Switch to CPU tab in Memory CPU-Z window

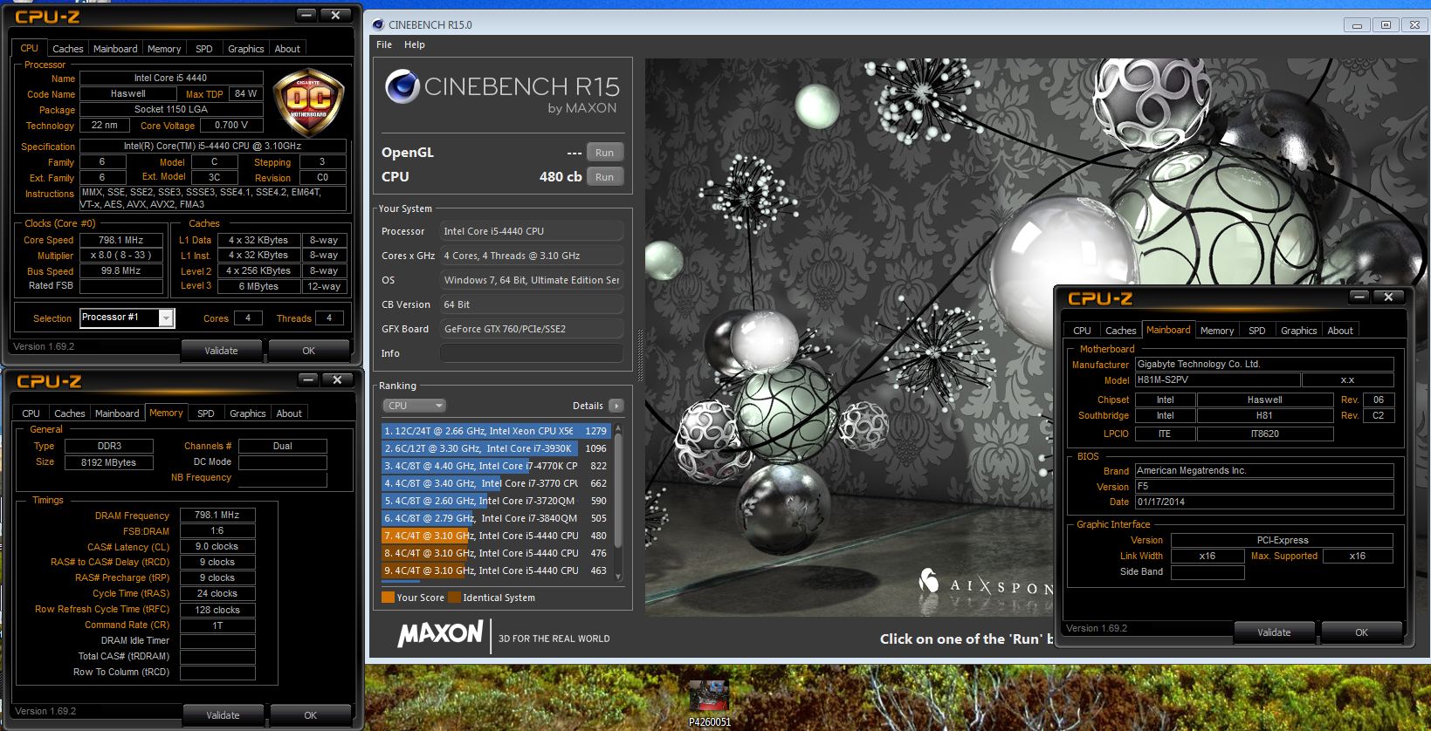[x=31, y=413]
